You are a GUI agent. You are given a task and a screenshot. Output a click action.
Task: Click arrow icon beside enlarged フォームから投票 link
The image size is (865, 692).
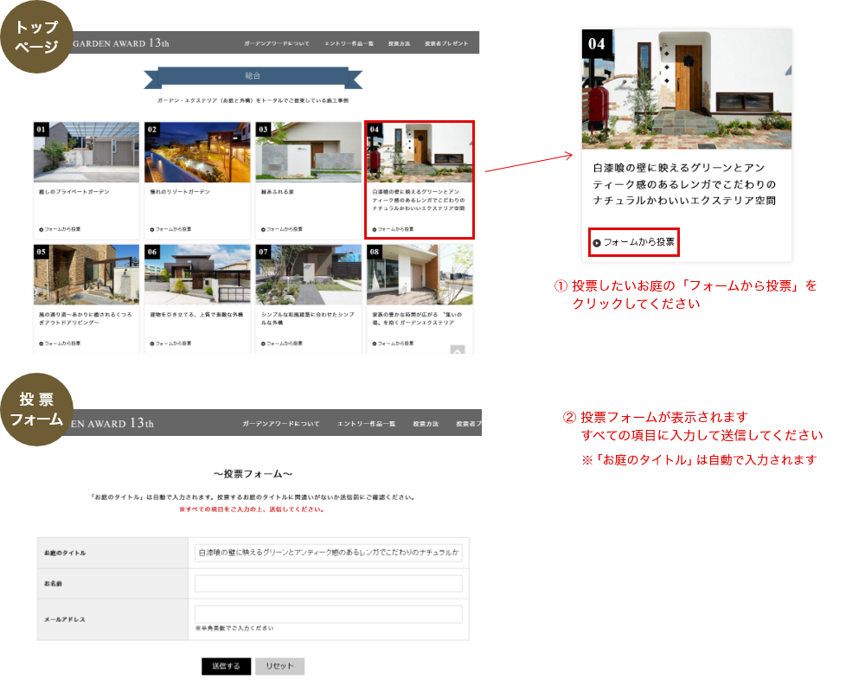(x=597, y=243)
